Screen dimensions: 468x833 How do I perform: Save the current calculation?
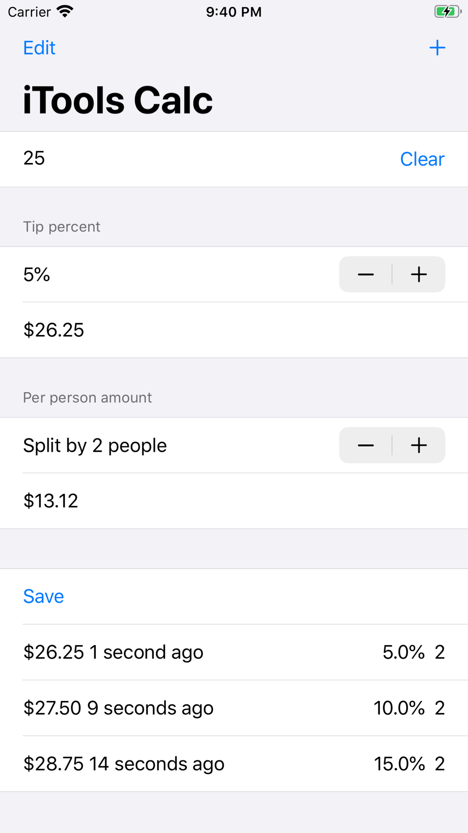tap(44, 596)
